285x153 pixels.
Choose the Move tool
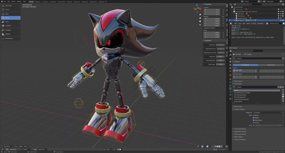click(10, 14)
